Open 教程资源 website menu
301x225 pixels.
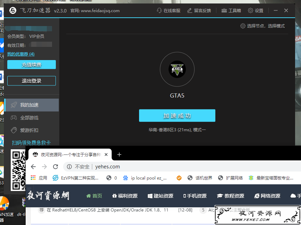[230, 196]
